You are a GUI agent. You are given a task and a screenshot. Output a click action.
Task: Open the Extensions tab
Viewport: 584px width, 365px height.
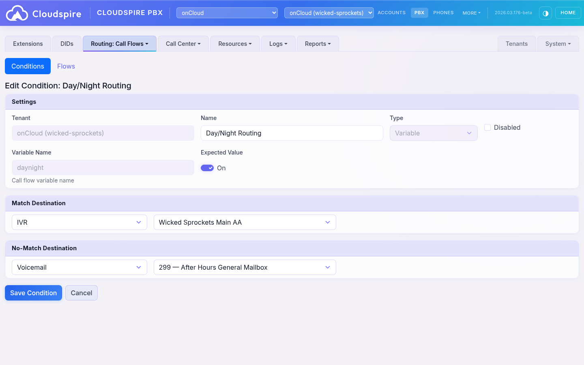[28, 43]
